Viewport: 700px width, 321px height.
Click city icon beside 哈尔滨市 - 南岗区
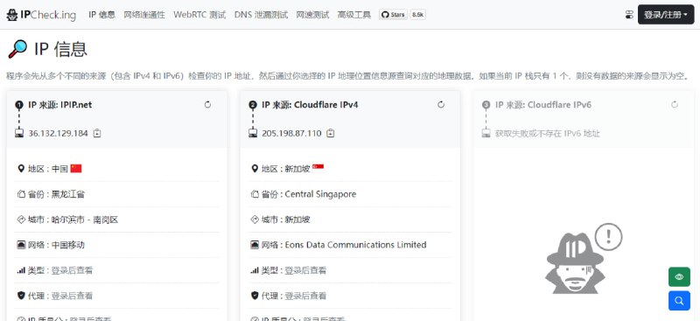tap(21, 220)
